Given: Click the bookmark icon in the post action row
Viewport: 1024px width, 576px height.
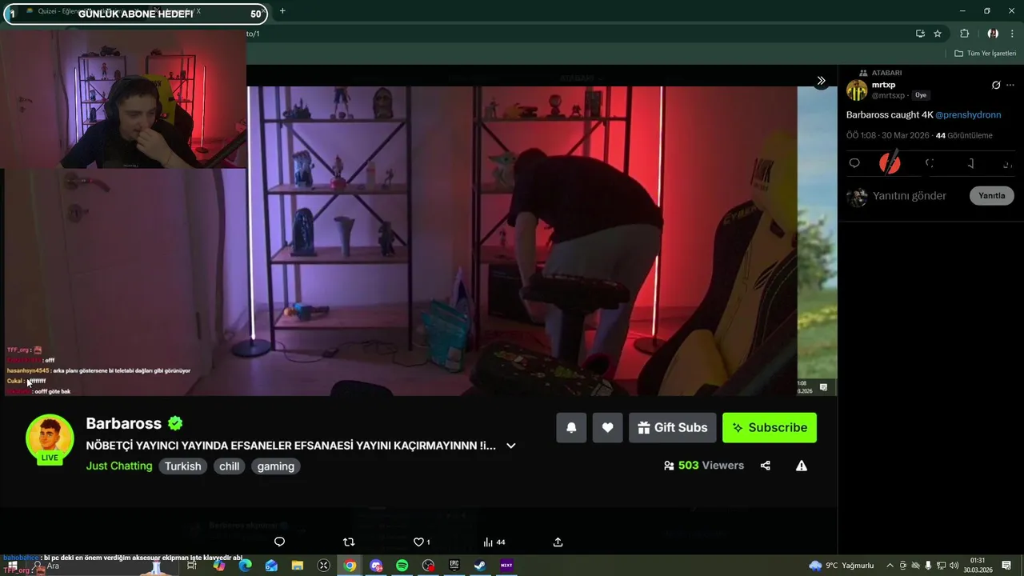Looking at the screenshot, I should [x=970, y=163].
